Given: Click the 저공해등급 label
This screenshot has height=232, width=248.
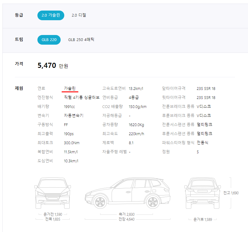Looking at the screenshot, I should pyautogui.click(x=112, y=116).
